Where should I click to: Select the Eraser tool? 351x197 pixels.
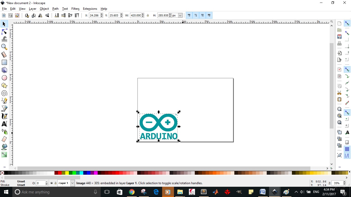click(4, 139)
